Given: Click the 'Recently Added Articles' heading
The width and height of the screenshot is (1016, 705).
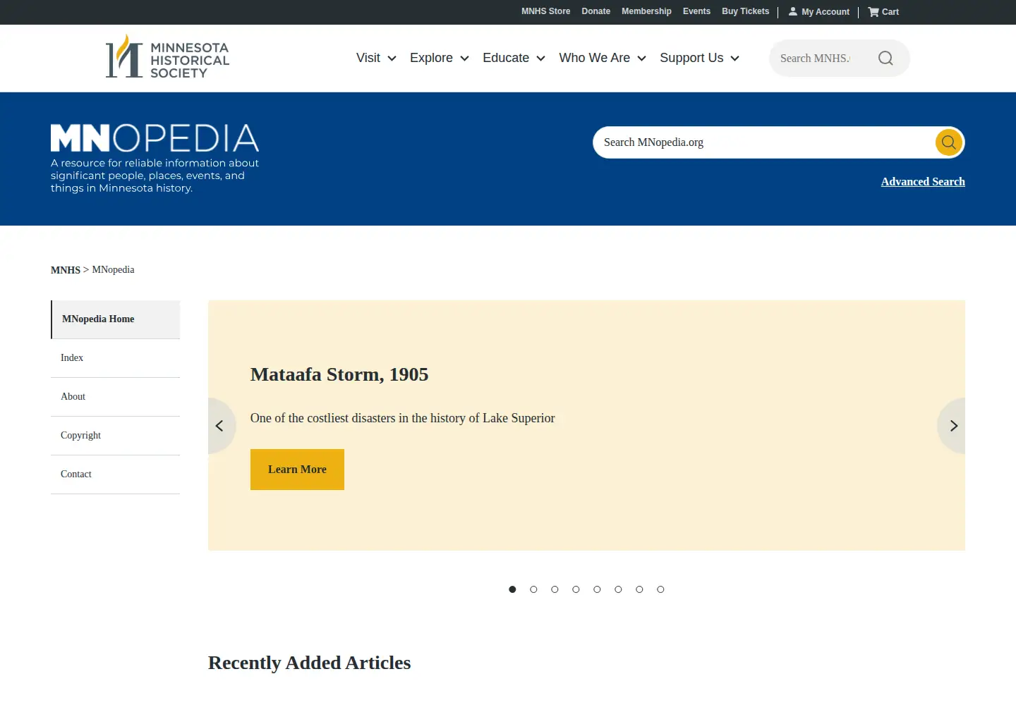Looking at the screenshot, I should tap(309, 663).
